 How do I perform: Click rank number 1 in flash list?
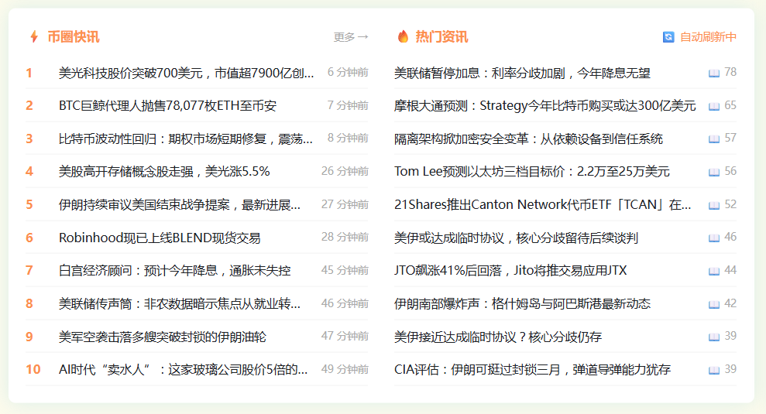click(29, 74)
